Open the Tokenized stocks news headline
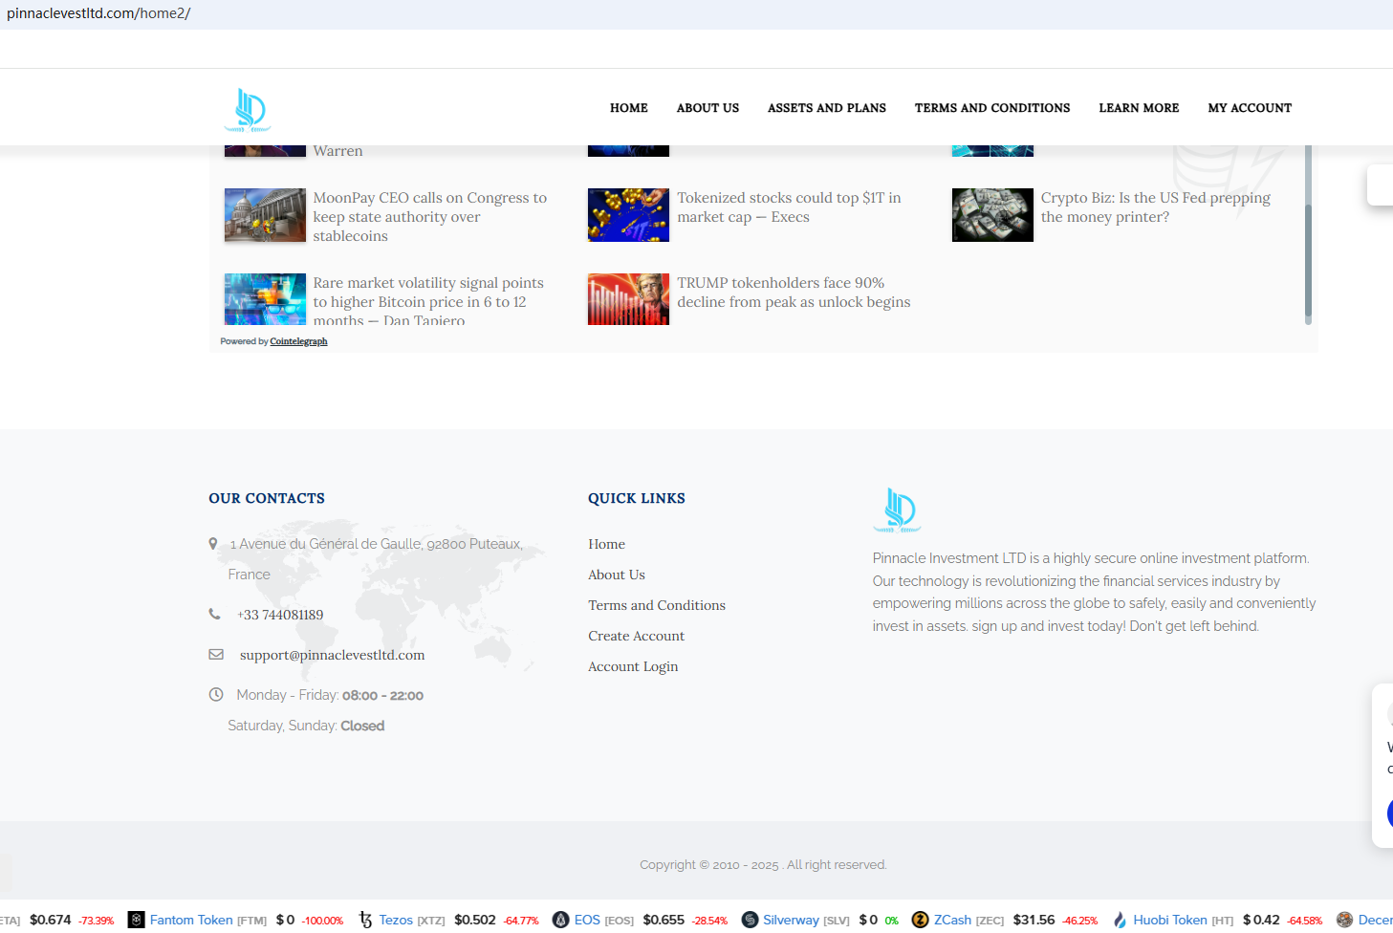Viewport: 1393px width, 933px height. [x=789, y=207]
